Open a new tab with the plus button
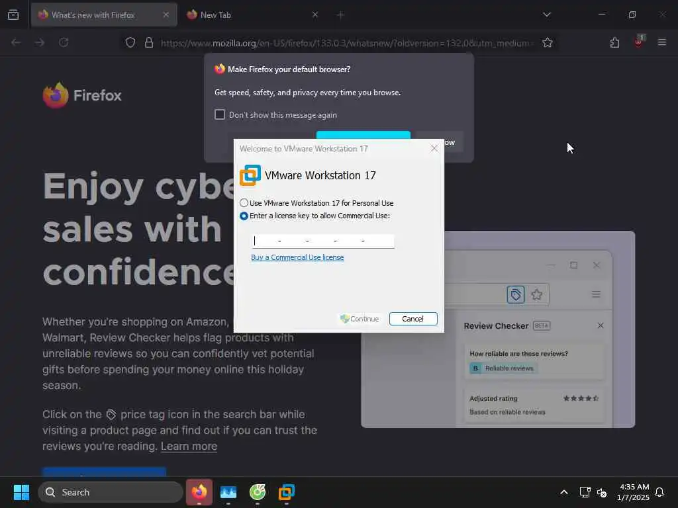This screenshot has width=678, height=508. (340, 15)
